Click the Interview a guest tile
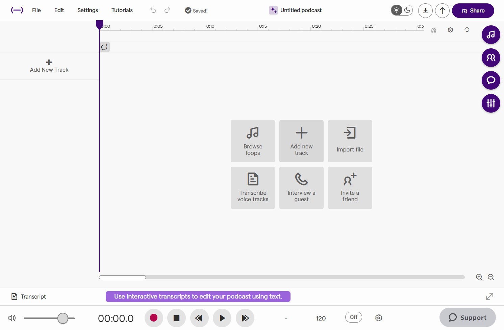 tap(301, 188)
